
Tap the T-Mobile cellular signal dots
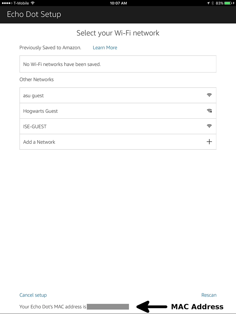pos(7,3)
